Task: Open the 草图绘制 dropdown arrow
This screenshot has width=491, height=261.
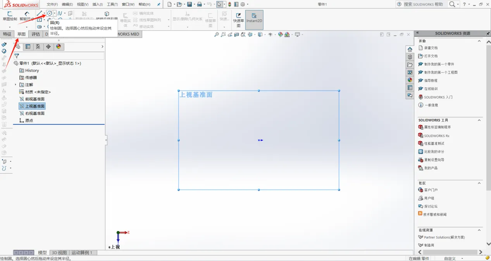Action: [10, 27]
